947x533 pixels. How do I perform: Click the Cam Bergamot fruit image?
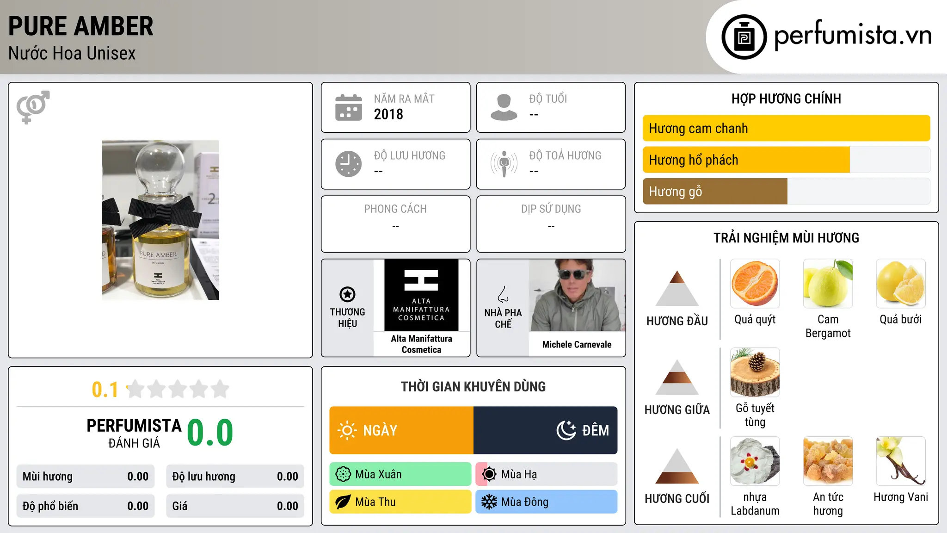[x=828, y=284]
